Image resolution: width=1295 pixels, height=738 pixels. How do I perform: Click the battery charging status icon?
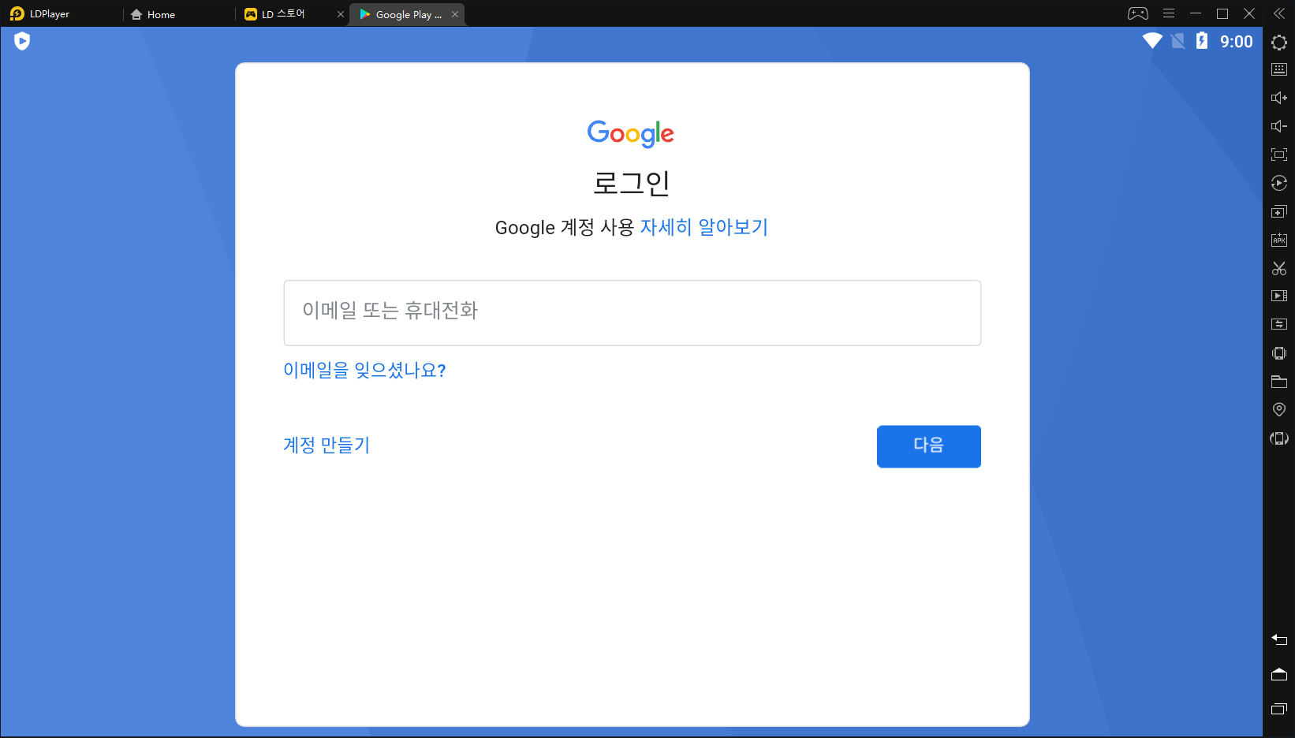point(1202,41)
